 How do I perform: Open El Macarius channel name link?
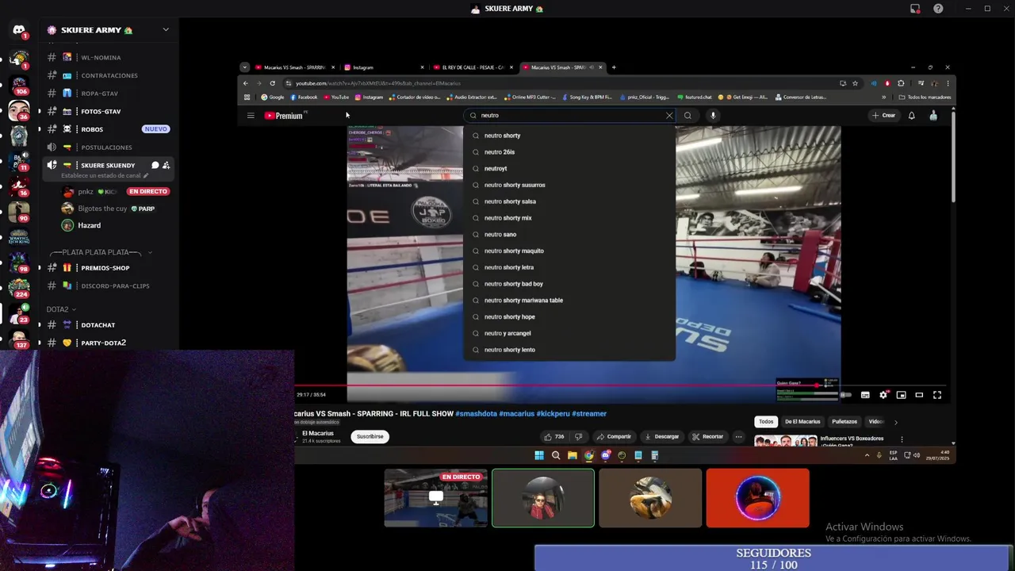[x=317, y=433]
